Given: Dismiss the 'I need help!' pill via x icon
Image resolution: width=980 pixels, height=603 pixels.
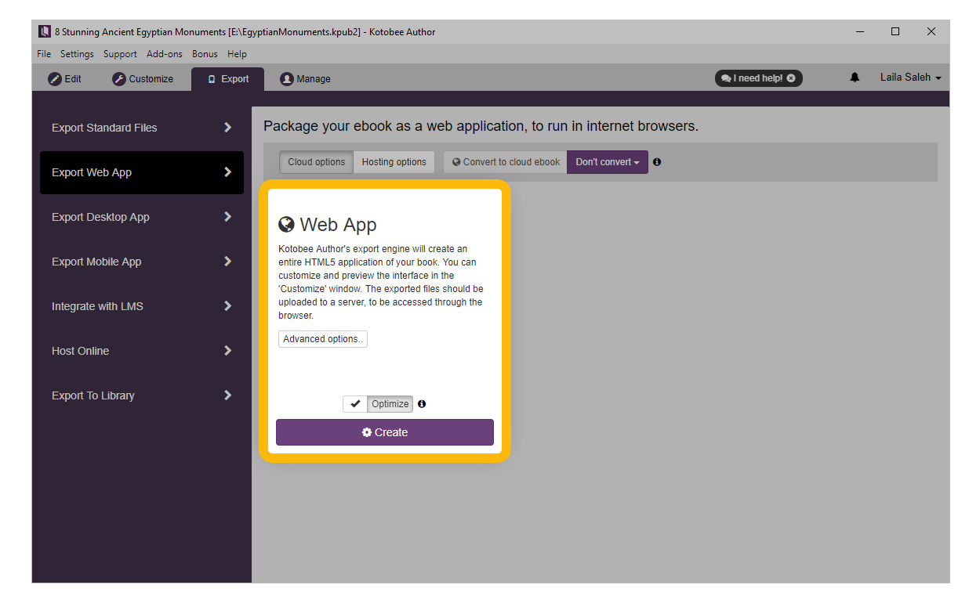Looking at the screenshot, I should pyautogui.click(x=791, y=78).
